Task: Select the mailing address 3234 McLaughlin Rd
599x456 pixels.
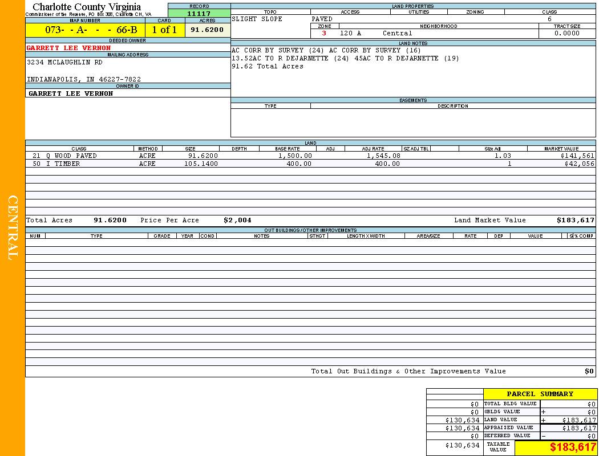Action: [x=65, y=63]
